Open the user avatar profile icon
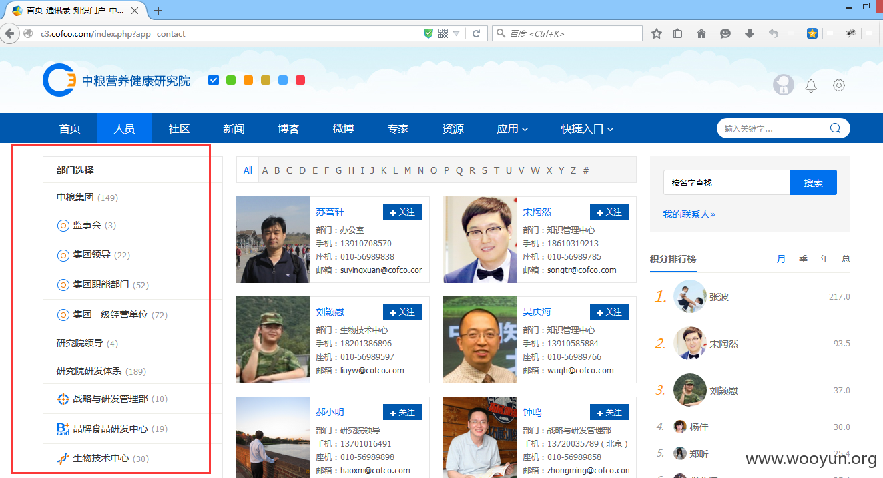The image size is (883, 478). [x=784, y=85]
